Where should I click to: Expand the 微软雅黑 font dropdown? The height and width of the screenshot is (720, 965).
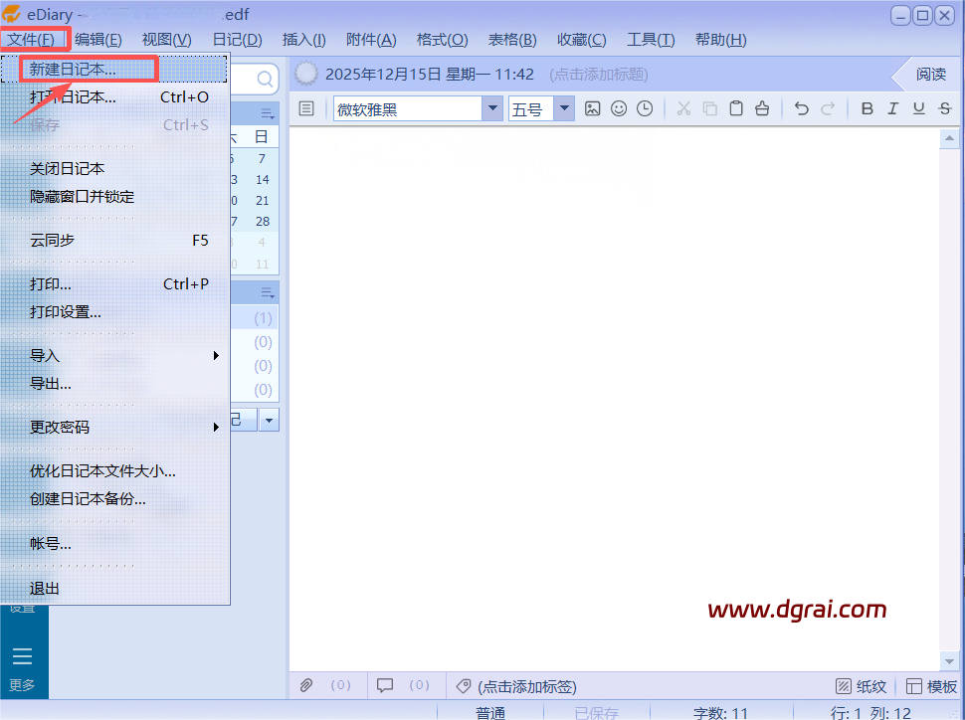(x=491, y=109)
